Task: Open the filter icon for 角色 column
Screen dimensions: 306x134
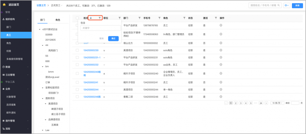Action: (x=184, y=18)
